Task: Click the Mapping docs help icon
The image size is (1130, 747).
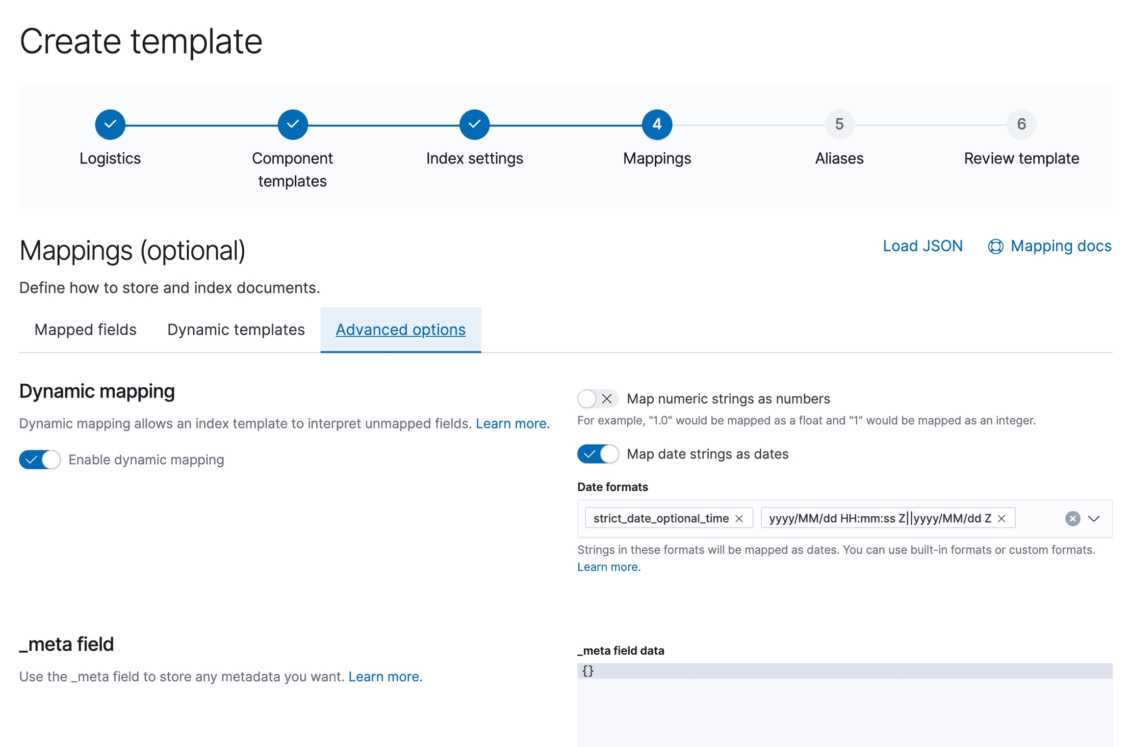Action: point(995,246)
